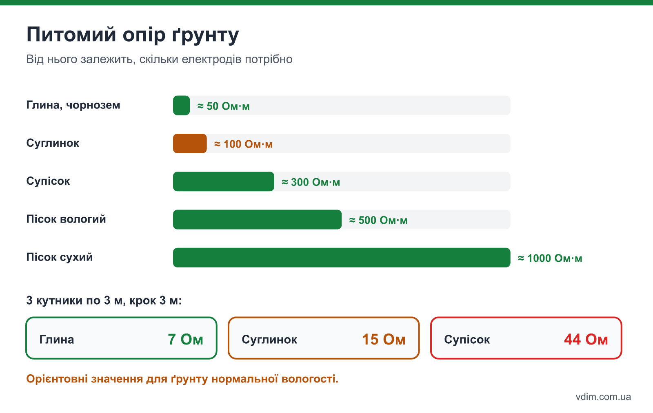The width and height of the screenshot is (653, 413).
Task: Select the "Пісок вологий" row label
Action: [x=66, y=219]
